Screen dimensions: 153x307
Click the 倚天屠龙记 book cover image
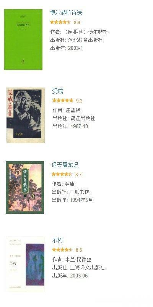coord(25,187)
